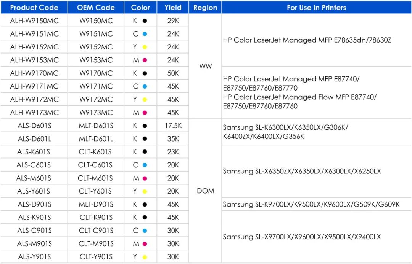
Task: Select product code ALH-W9170MC
Action: pyautogui.click(x=34, y=73)
